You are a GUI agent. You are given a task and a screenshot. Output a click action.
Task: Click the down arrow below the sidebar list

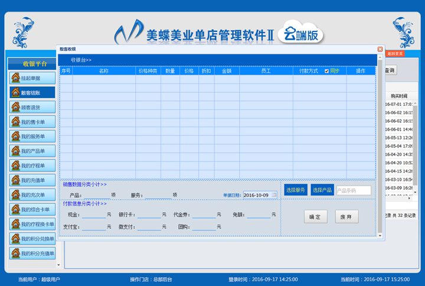point(59,265)
